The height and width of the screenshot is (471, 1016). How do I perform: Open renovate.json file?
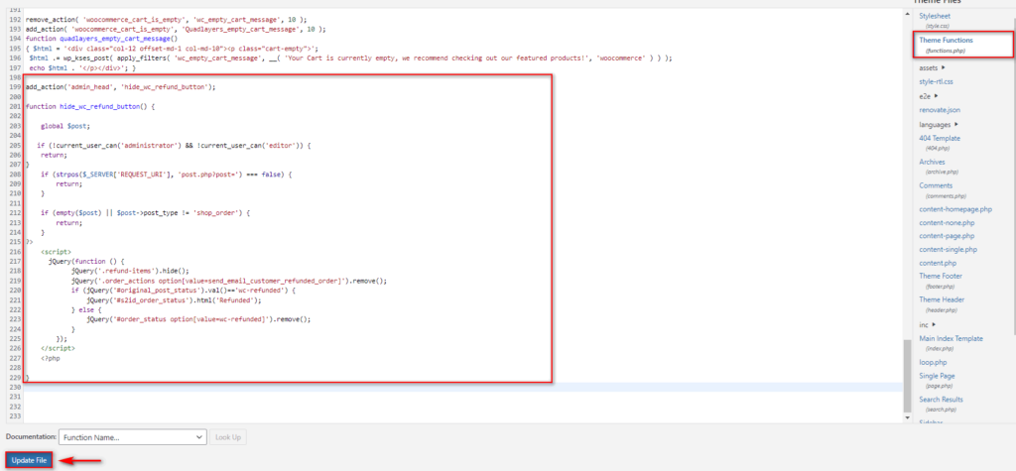[940, 110]
